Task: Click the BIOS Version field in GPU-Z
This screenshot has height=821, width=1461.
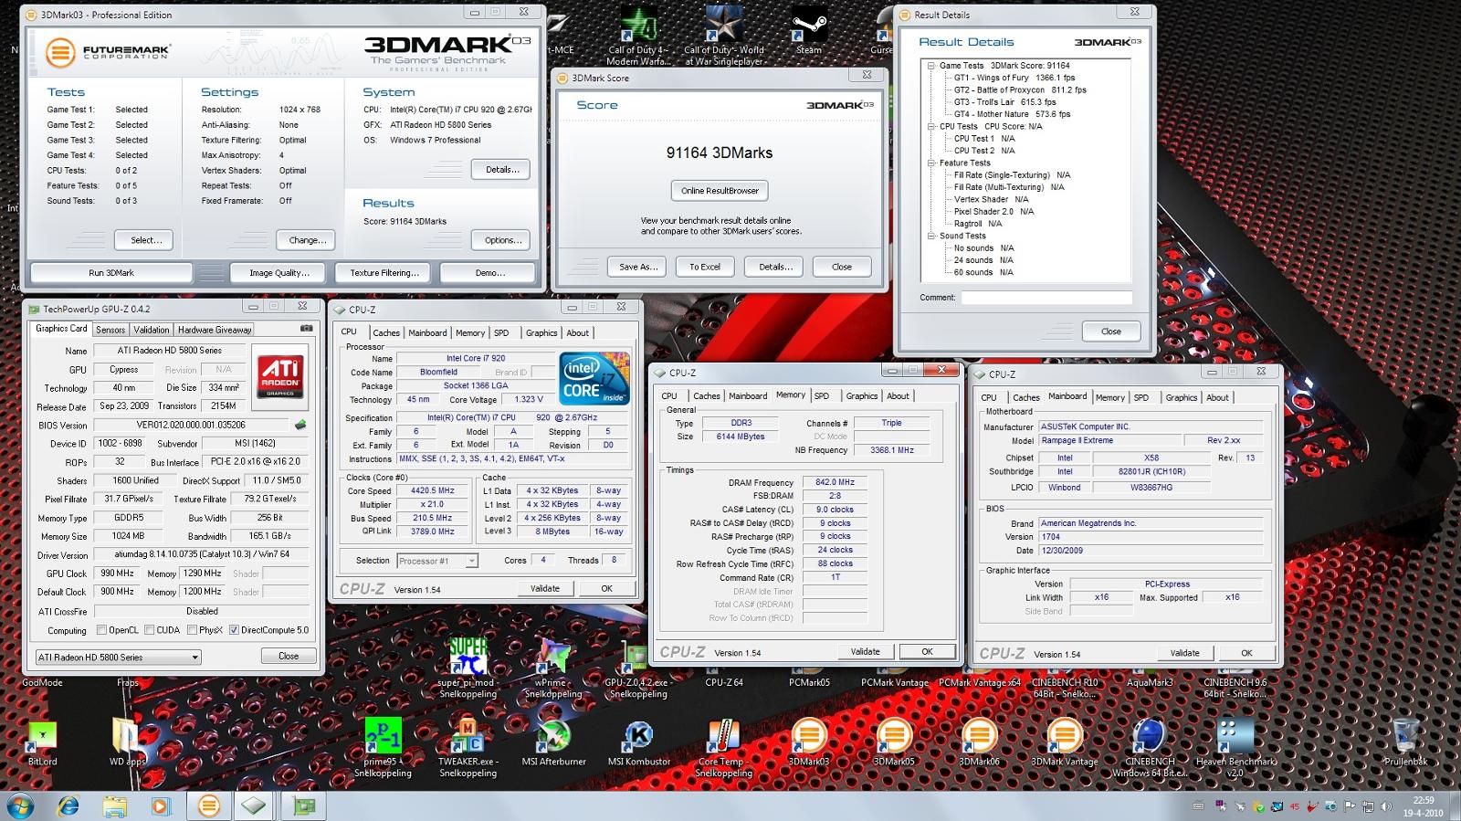Action: click(190, 425)
